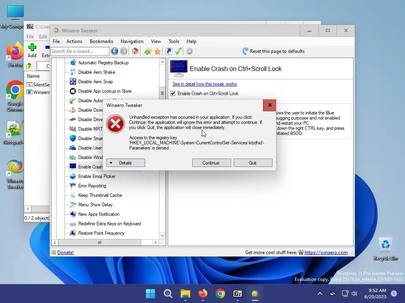Click tree horizontal scrollbar right arrow

tap(155, 243)
